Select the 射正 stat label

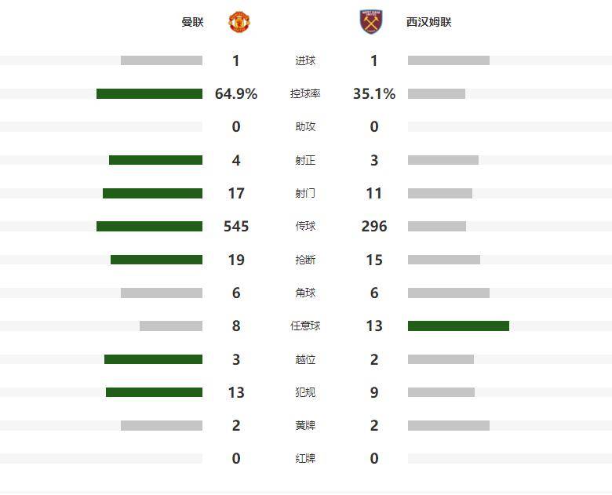click(305, 161)
